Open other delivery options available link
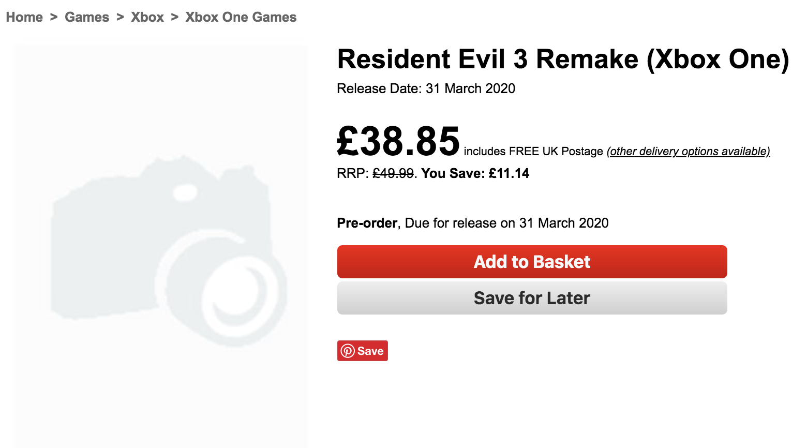 pyautogui.click(x=689, y=152)
